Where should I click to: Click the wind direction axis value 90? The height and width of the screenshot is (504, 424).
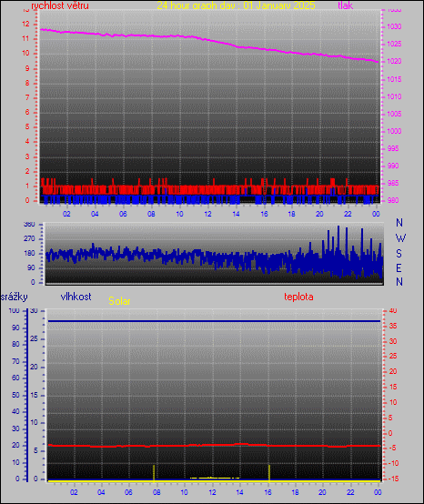31,268
